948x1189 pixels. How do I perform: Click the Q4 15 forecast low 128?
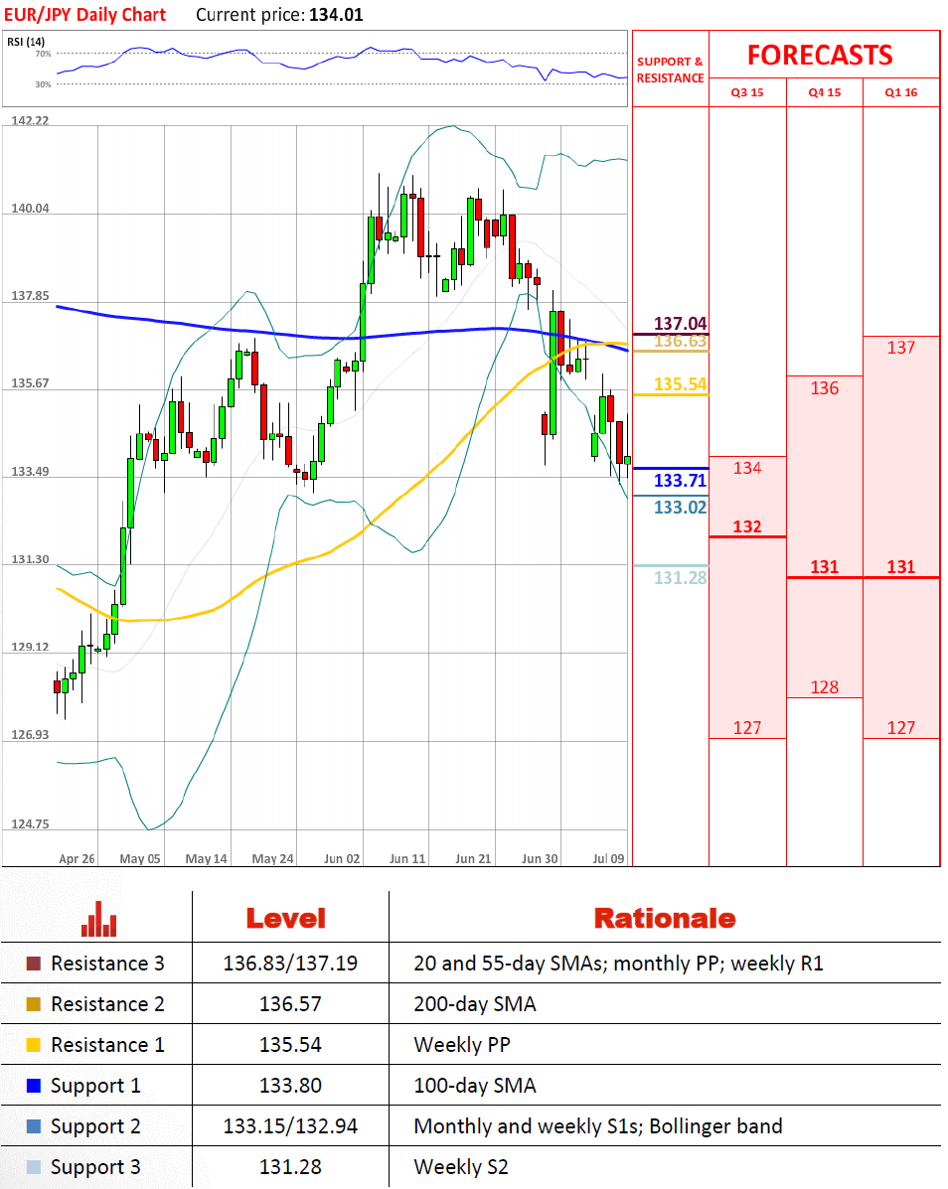click(x=825, y=687)
